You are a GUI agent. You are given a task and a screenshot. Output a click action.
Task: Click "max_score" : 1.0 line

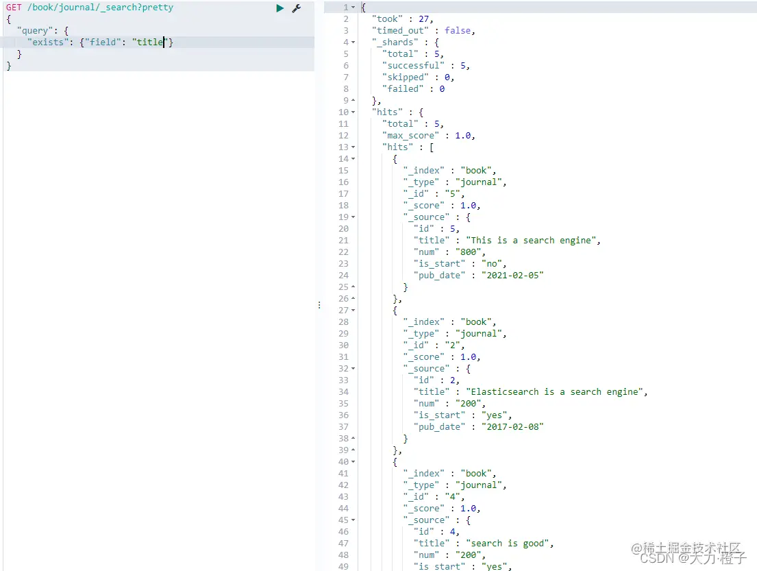(x=429, y=135)
